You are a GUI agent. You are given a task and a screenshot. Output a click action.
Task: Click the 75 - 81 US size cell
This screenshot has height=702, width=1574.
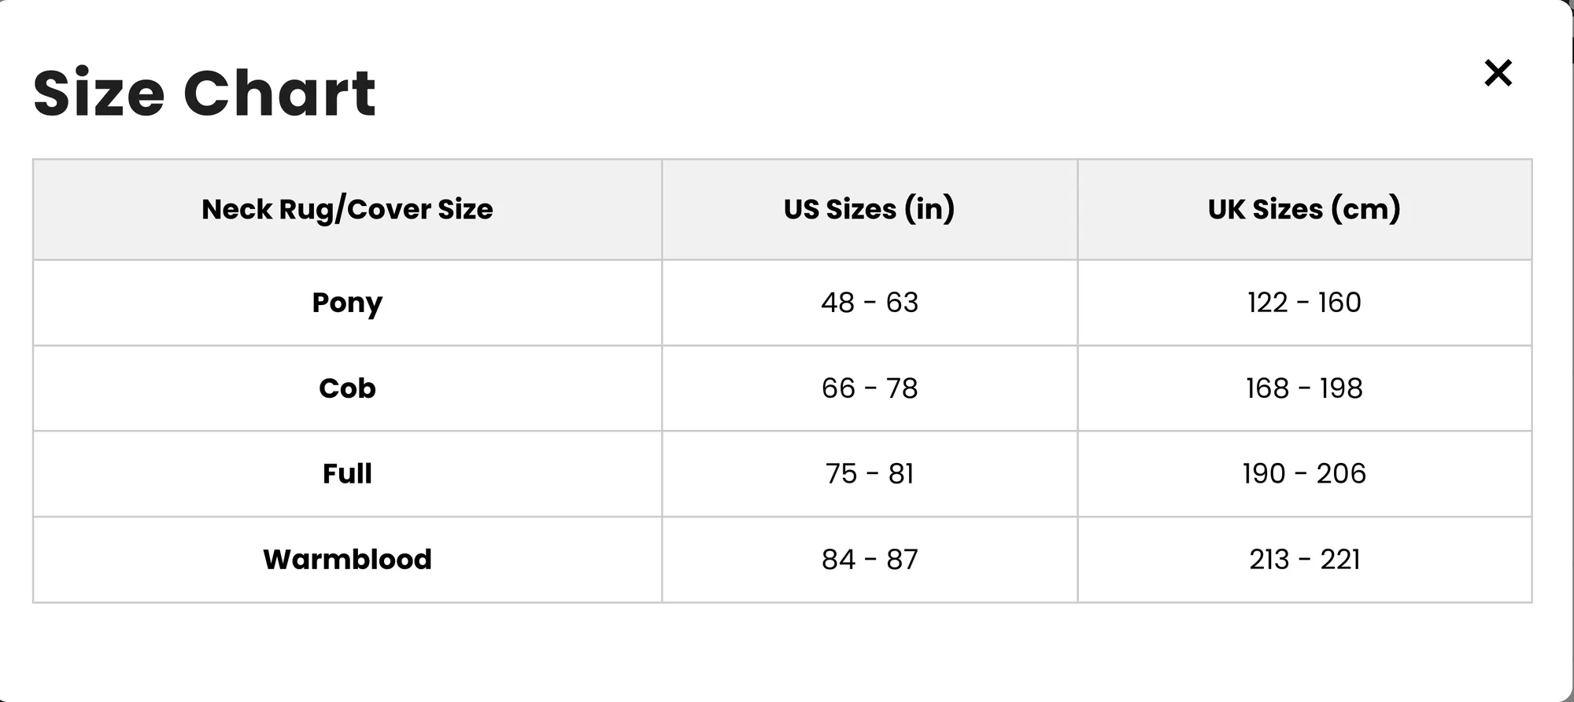click(x=870, y=474)
